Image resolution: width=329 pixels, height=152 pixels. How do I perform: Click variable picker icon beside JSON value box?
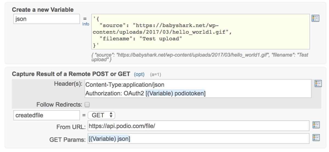tap(315, 18)
